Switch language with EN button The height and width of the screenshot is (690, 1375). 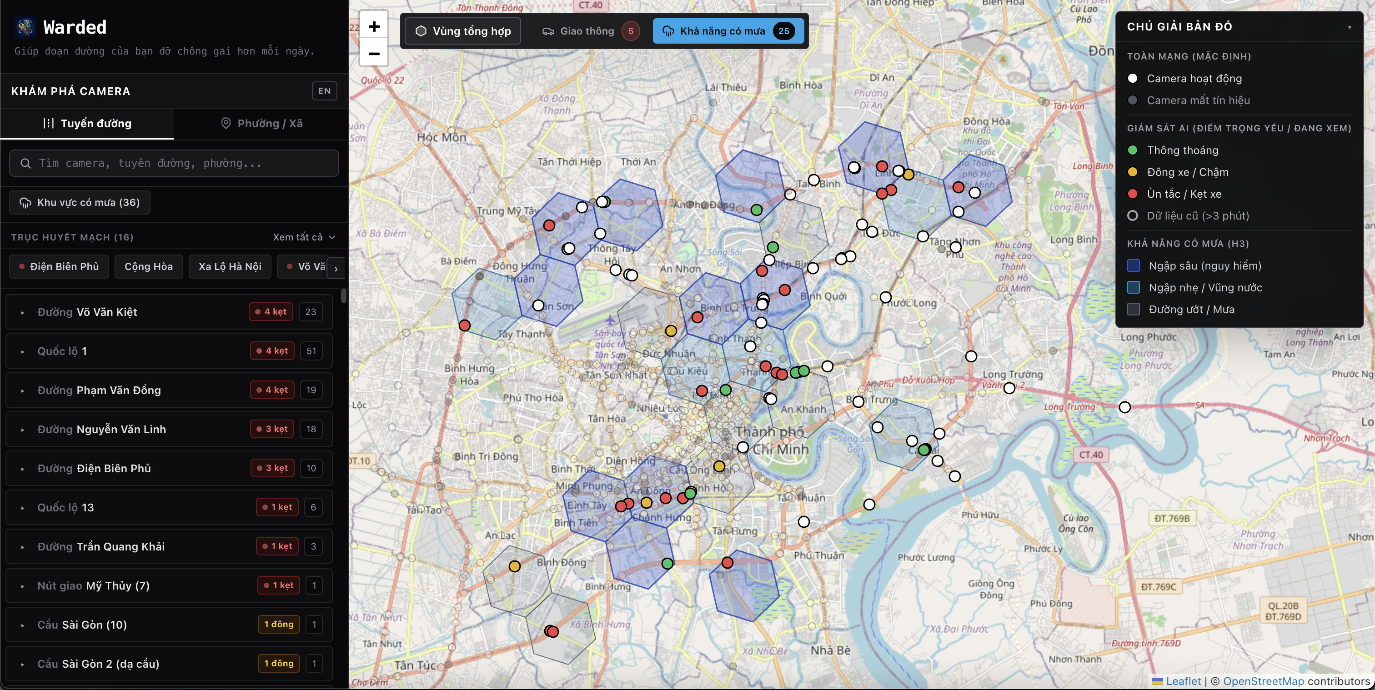pyautogui.click(x=325, y=91)
